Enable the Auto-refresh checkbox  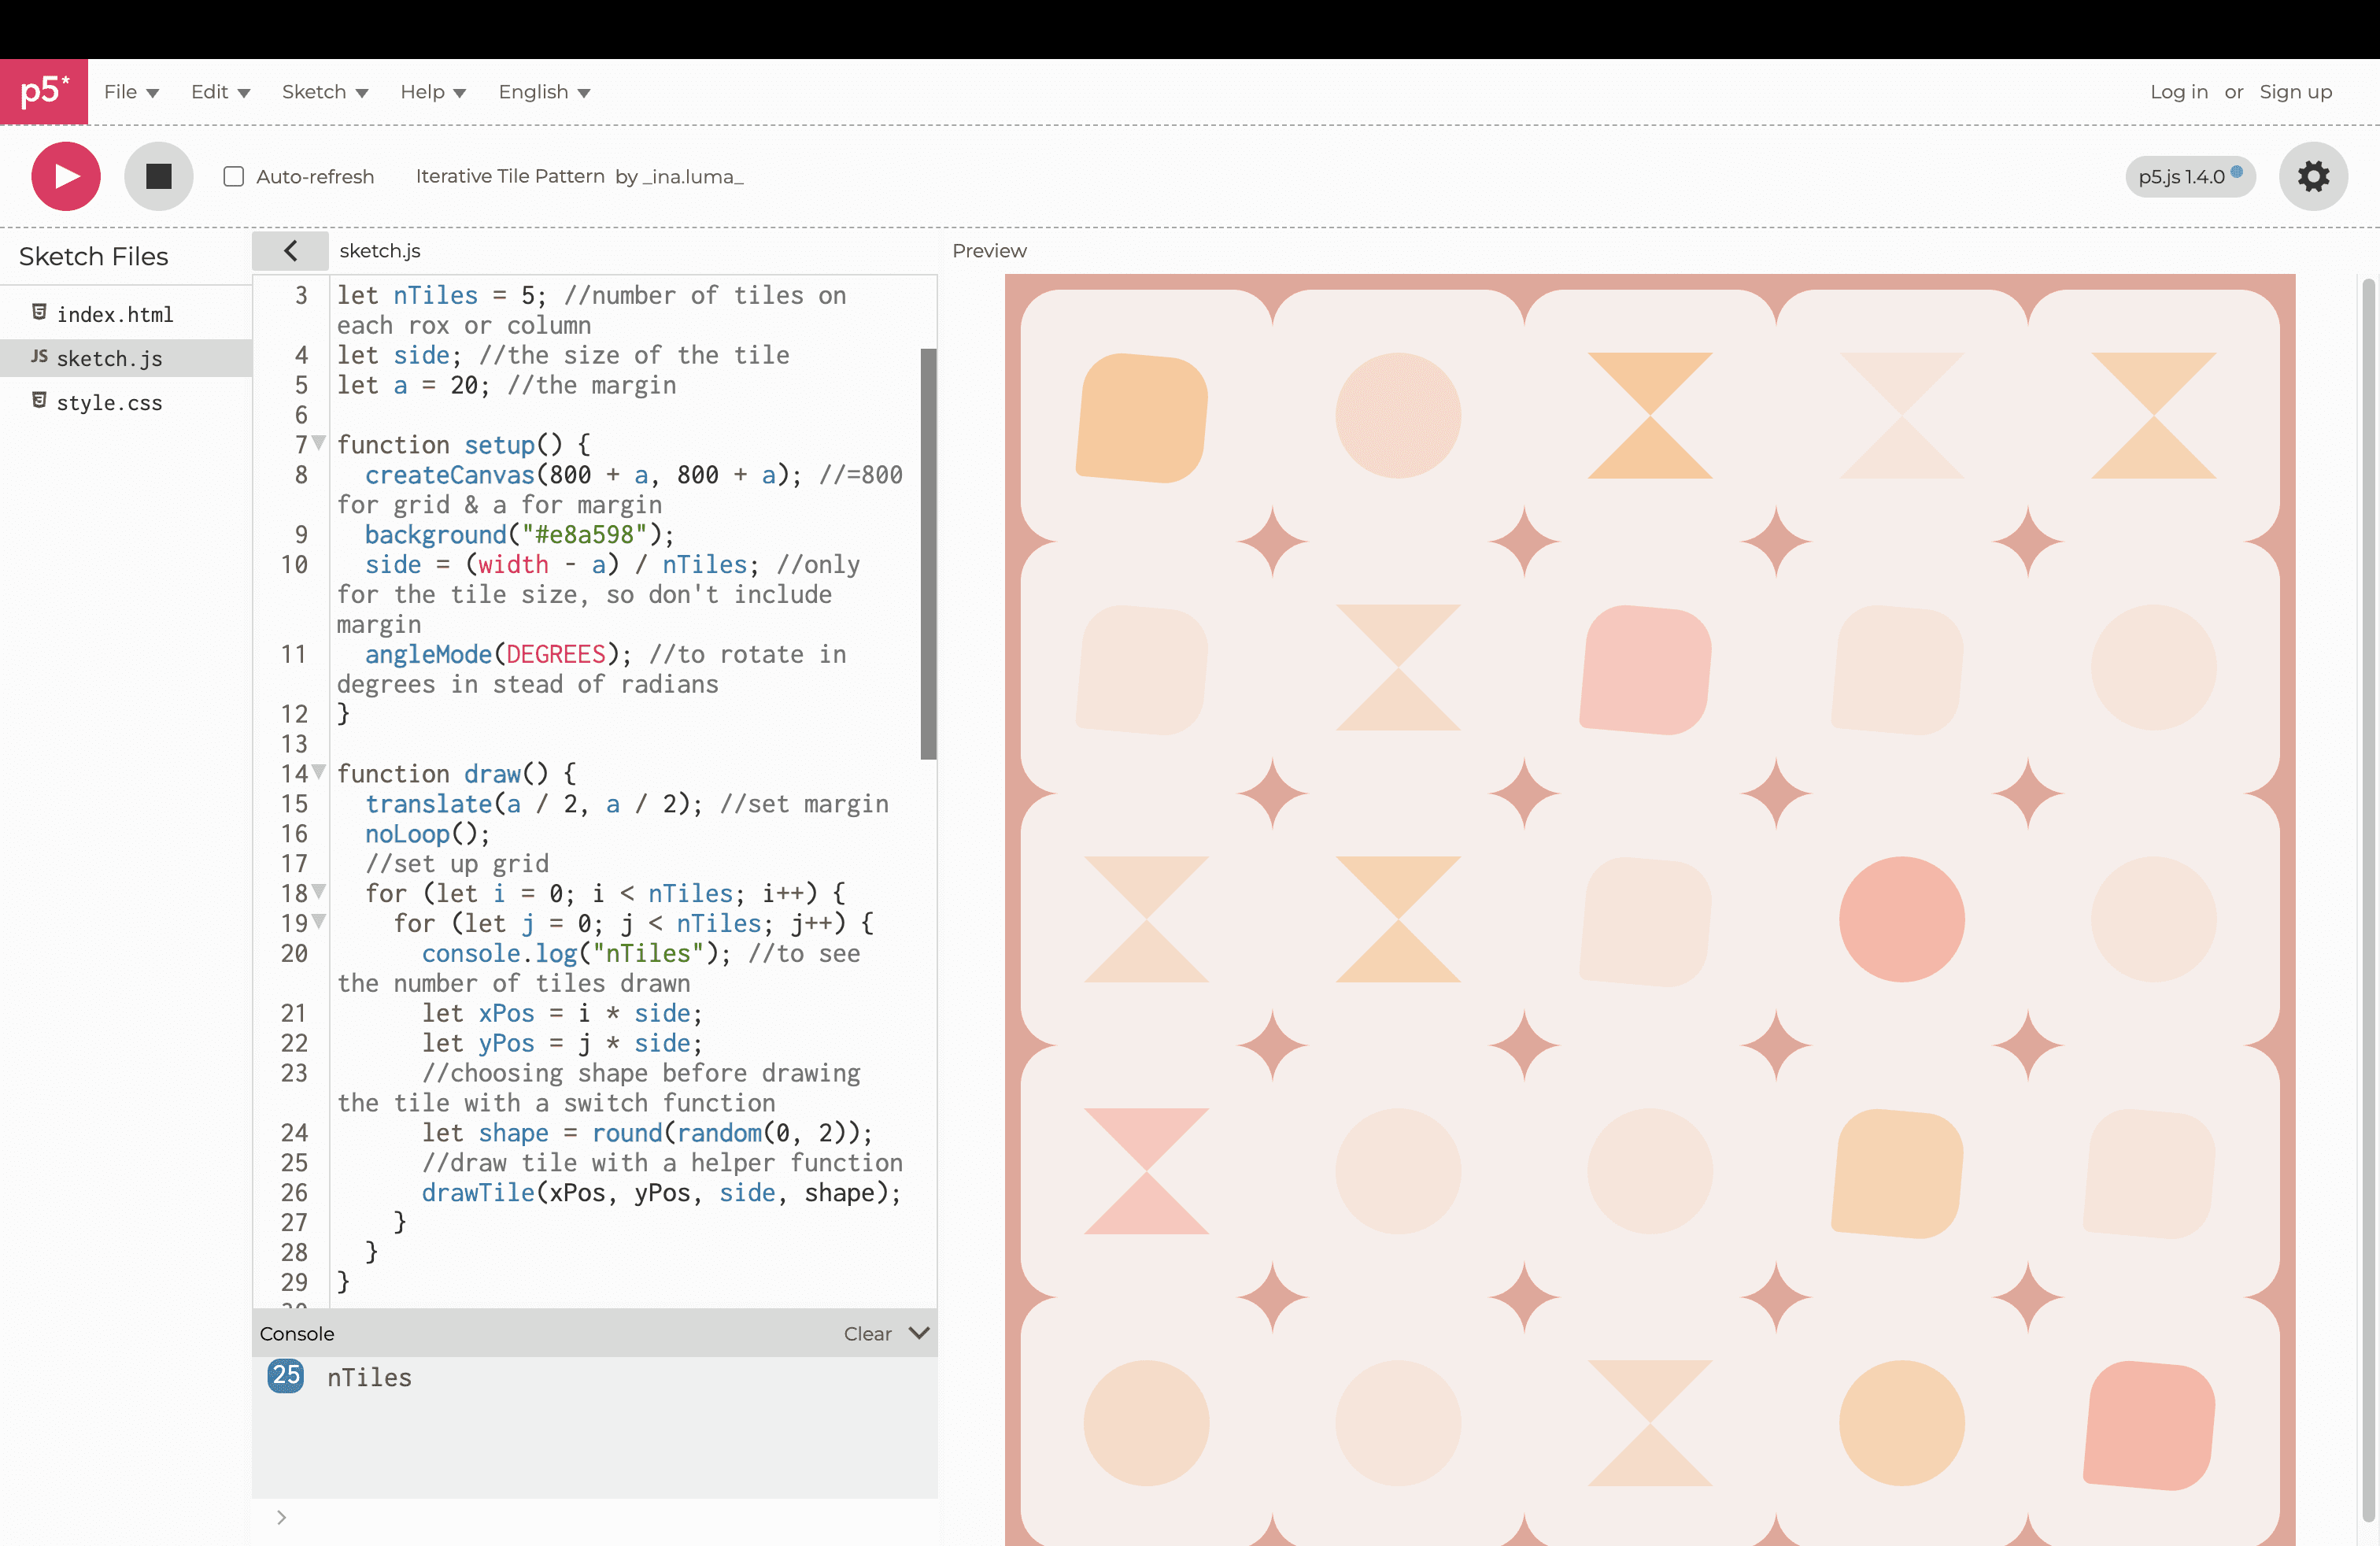(x=233, y=177)
